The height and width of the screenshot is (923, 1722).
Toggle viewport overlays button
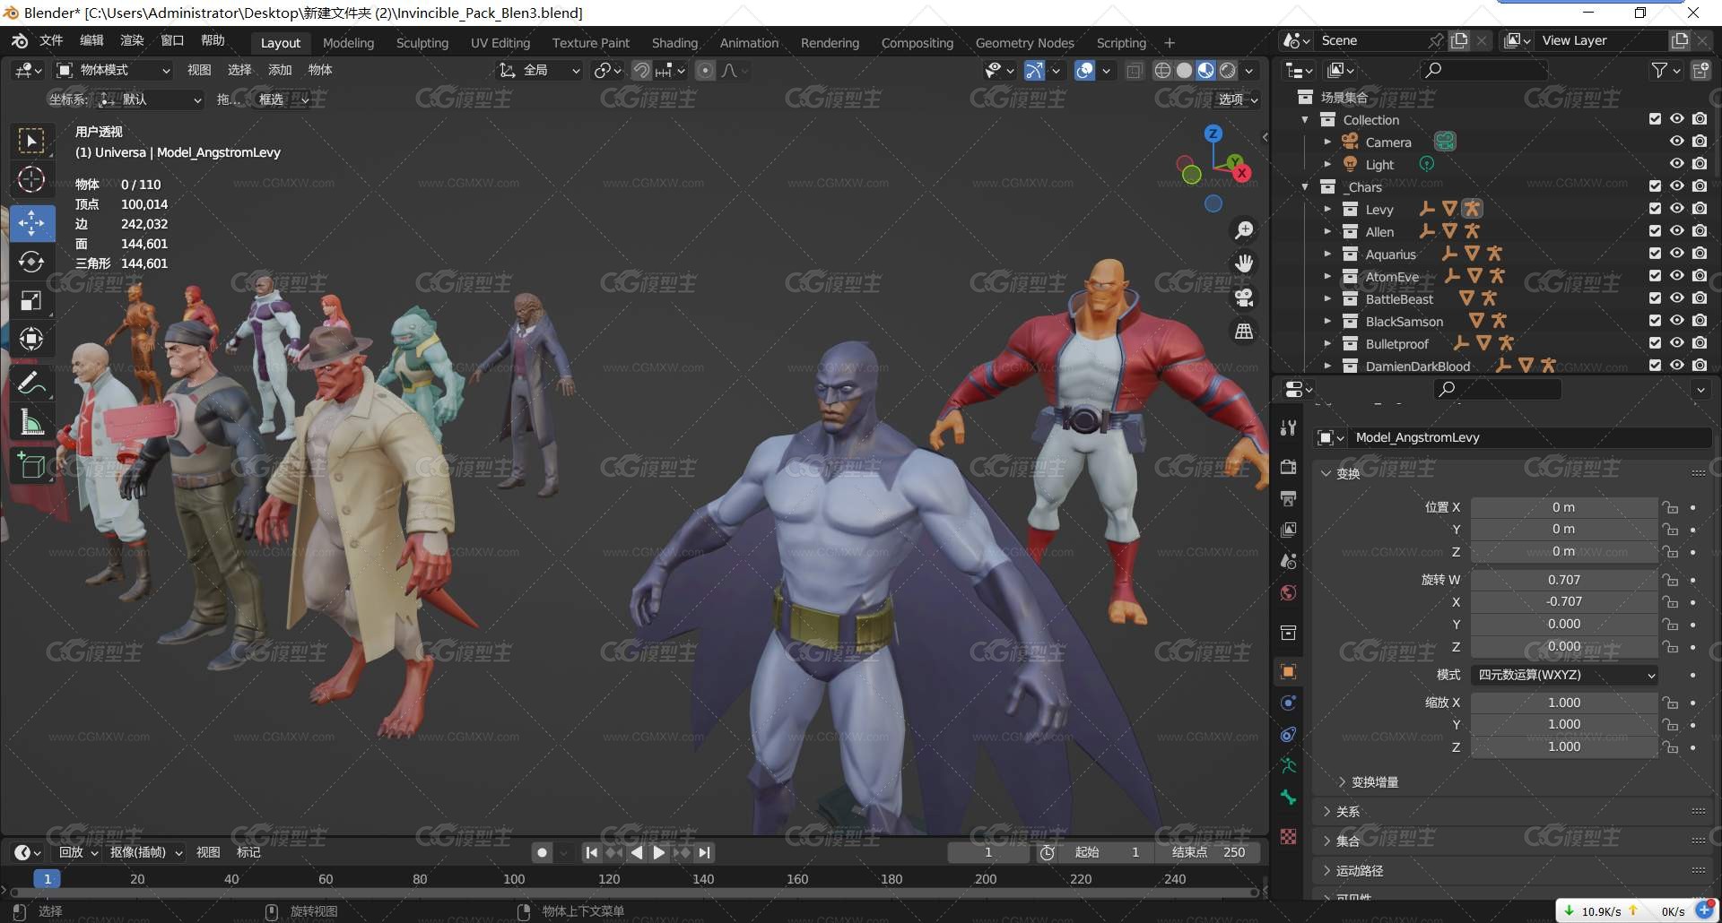(1084, 70)
